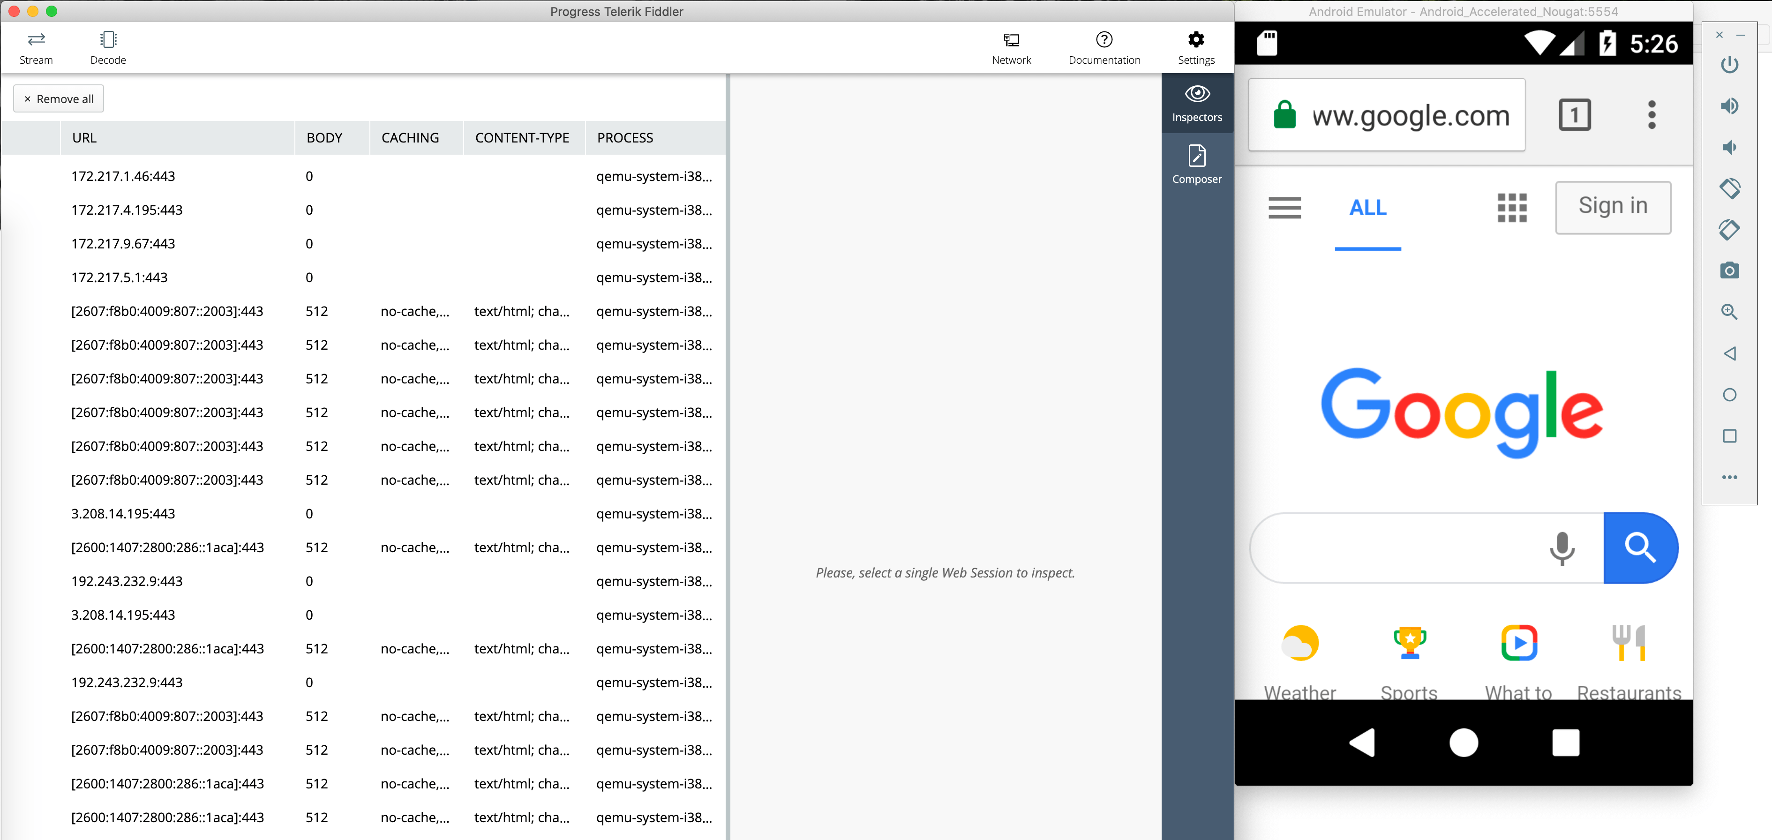Close the emulator toolbar with X
Viewport: 1772px width, 840px height.
[1719, 34]
